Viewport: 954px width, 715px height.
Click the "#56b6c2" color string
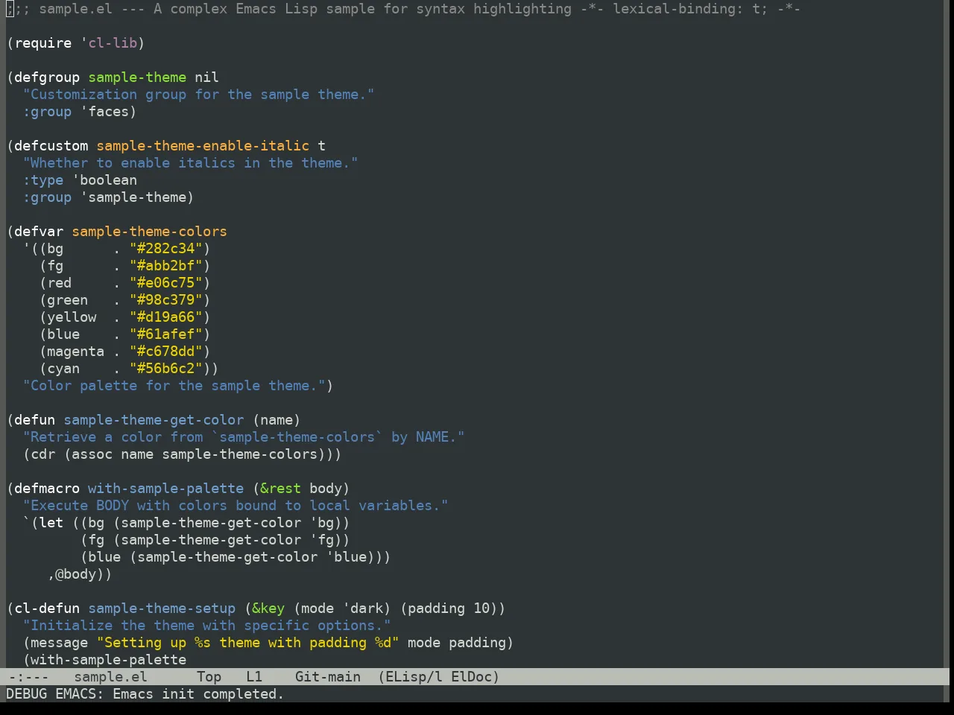click(x=166, y=369)
